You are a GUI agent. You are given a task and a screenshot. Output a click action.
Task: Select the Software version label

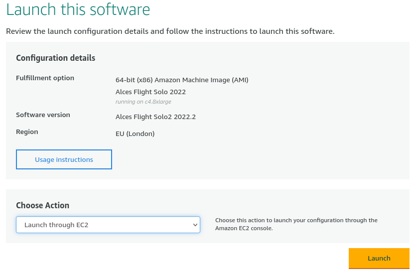coord(43,115)
